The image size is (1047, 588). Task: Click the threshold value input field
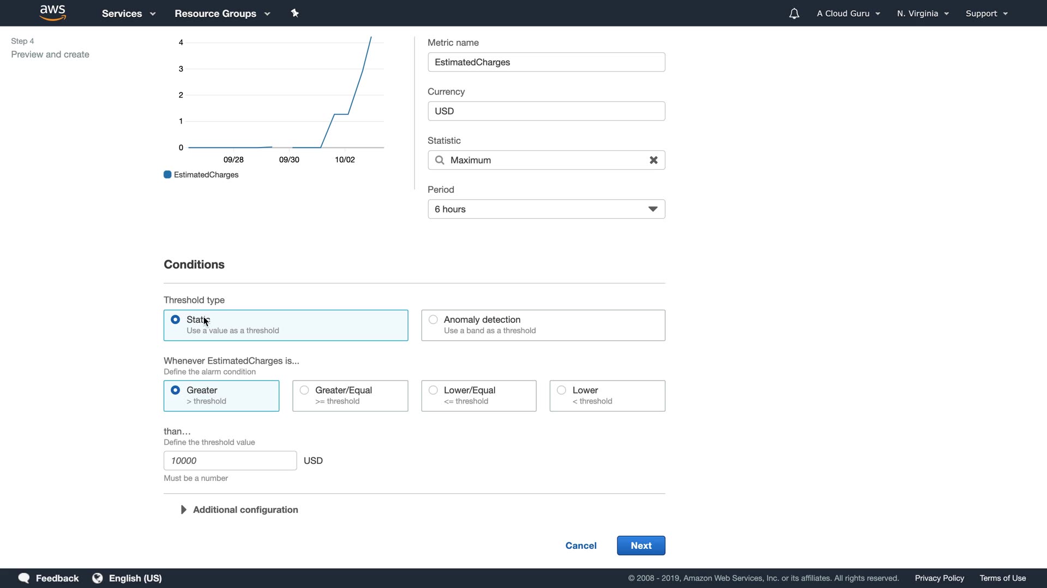(x=230, y=461)
